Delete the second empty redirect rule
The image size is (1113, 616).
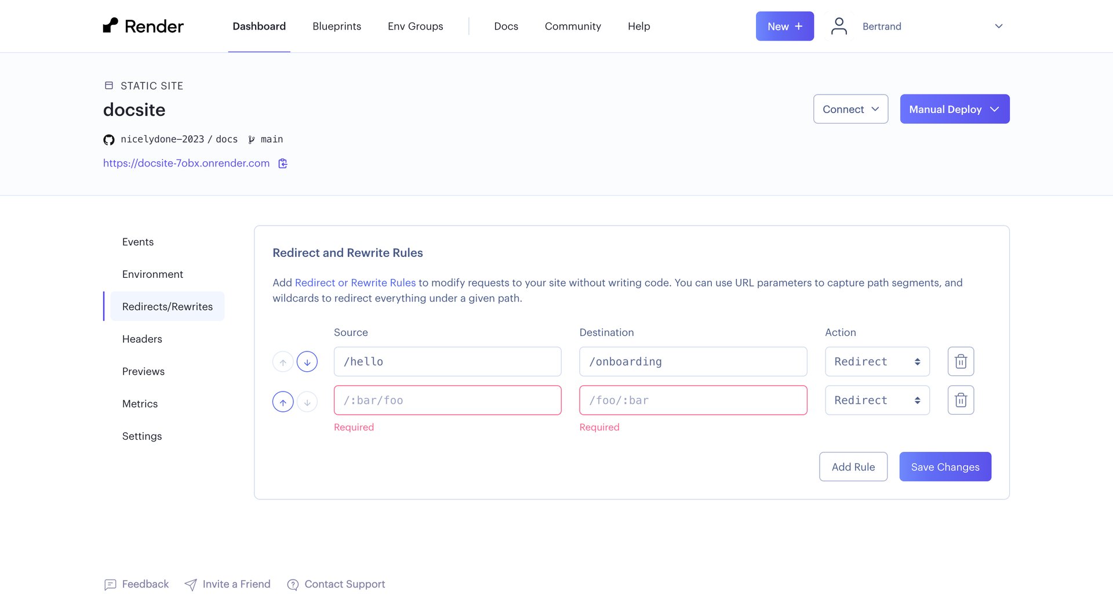click(961, 400)
